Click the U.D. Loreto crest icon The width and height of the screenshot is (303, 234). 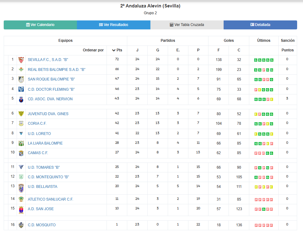(21, 133)
